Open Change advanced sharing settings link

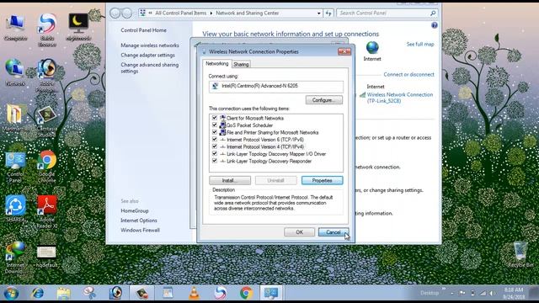coord(150,67)
